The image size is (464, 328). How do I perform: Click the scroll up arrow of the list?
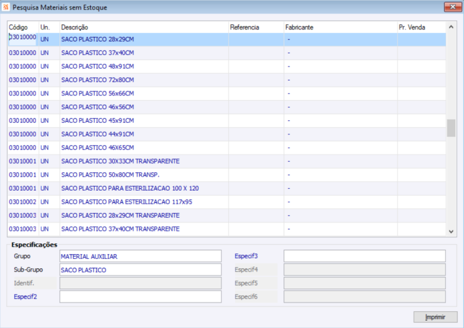click(x=451, y=27)
